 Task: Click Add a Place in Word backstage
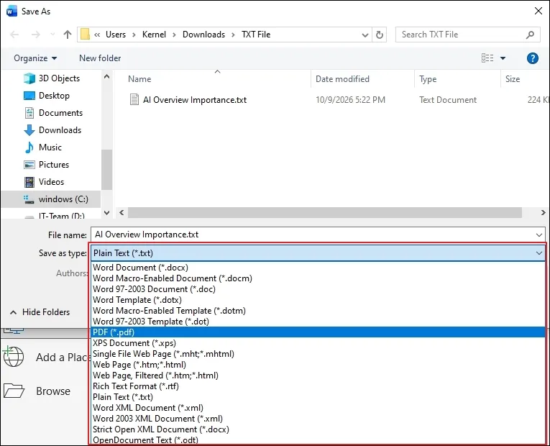(x=46, y=358)
